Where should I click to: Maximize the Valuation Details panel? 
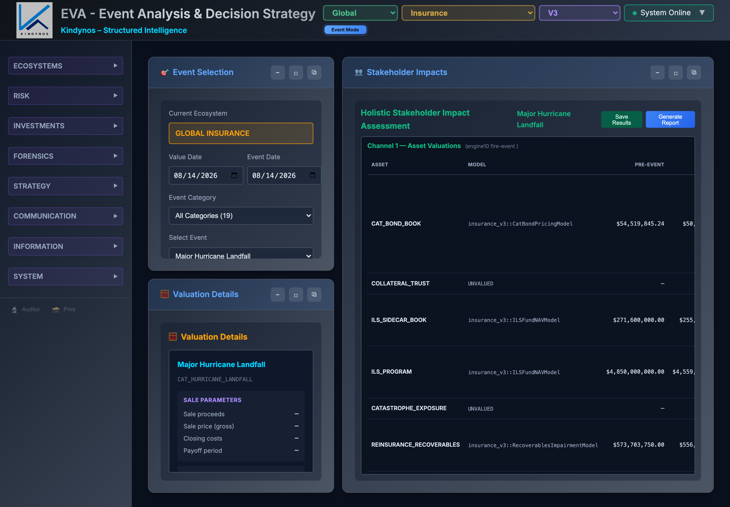point(296,295)
